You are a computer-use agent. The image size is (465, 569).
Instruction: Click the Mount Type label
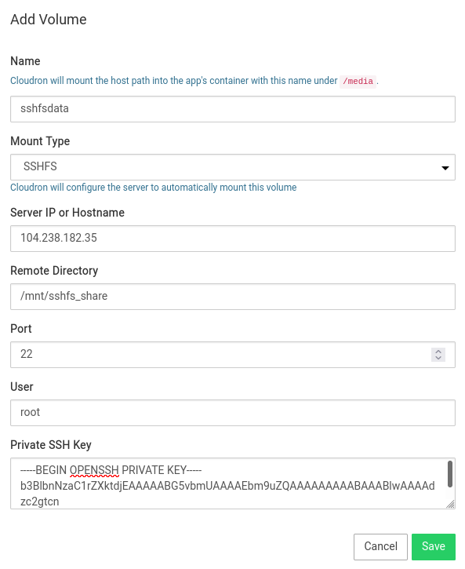pos(40,141)
